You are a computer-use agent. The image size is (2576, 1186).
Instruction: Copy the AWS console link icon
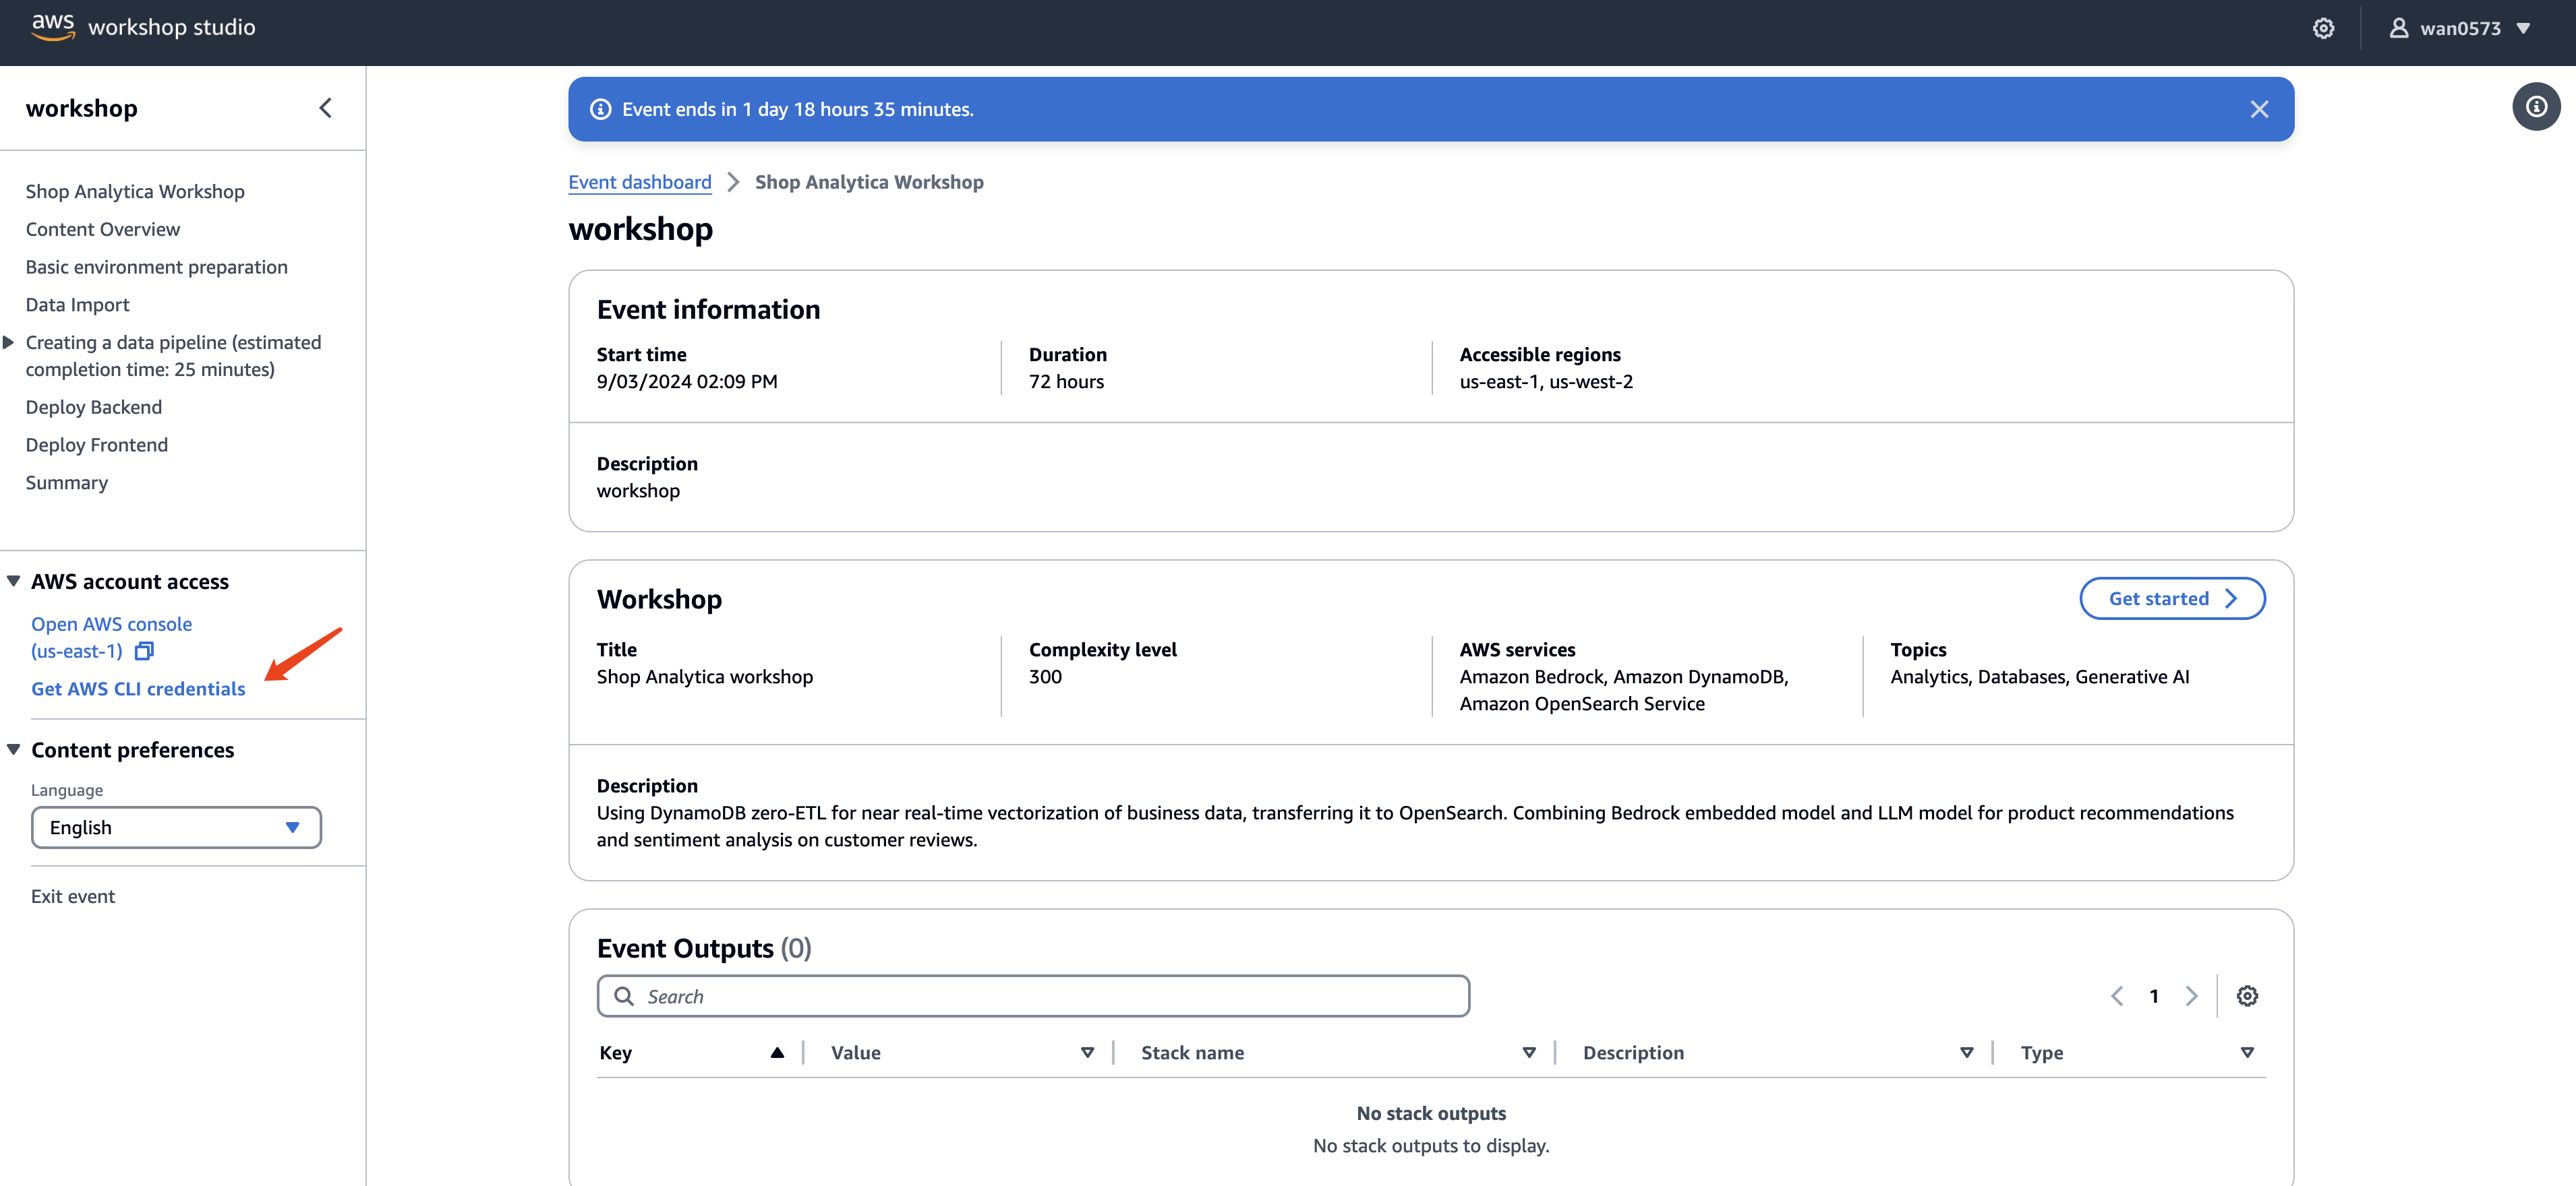tap(145, 652)
